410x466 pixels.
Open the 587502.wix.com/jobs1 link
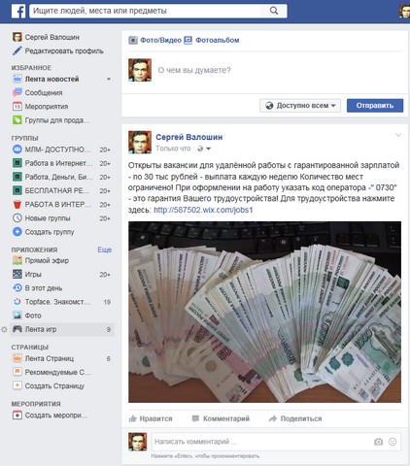(203, 210)
